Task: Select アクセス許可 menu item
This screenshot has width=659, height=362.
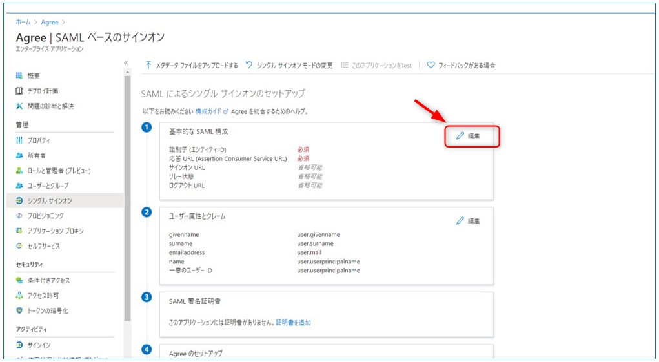Action: (43, 296)
